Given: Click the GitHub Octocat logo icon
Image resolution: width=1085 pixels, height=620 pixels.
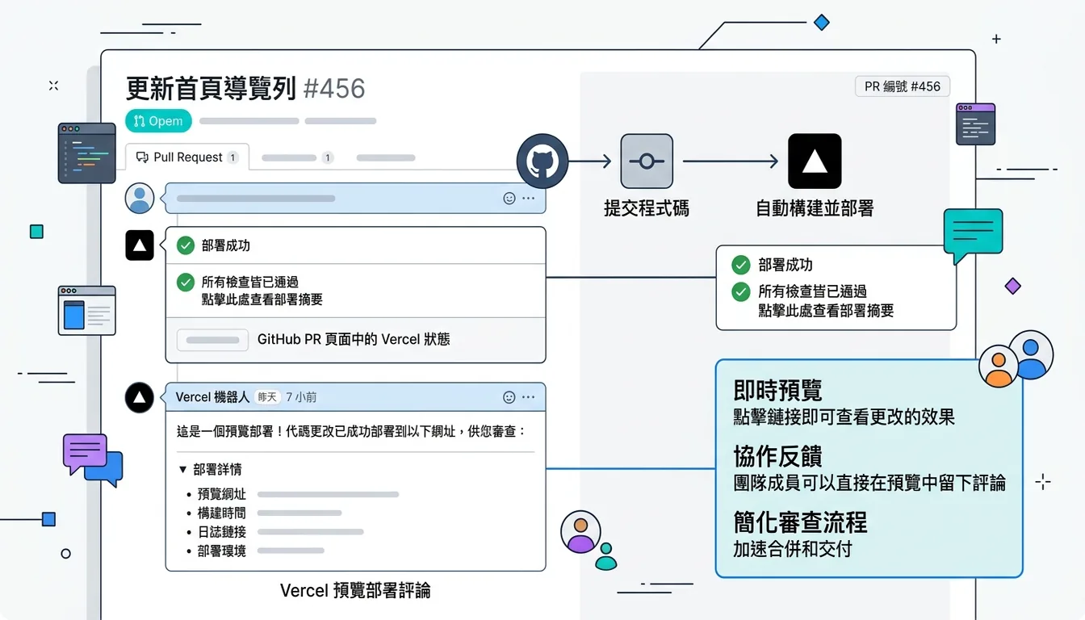Looking at the screenshot, I should 542,160.
